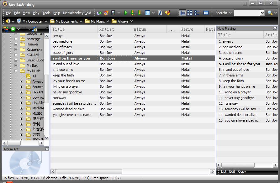
Task: Click the album art disc thumbnail
Action: pos(26,163)
